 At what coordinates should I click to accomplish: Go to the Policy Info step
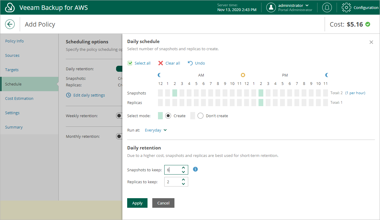point(29,41)
